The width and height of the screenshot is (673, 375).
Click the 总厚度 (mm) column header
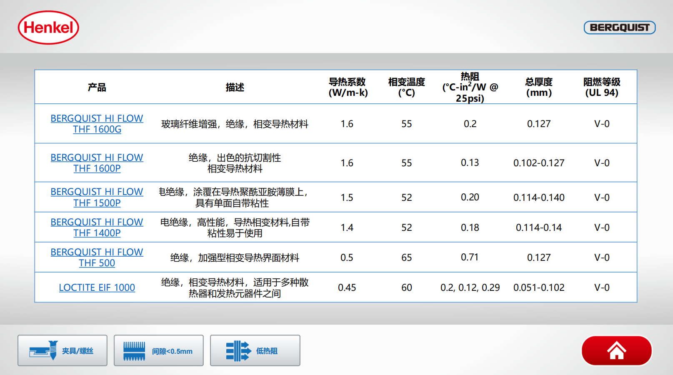(x=538, y=87)
